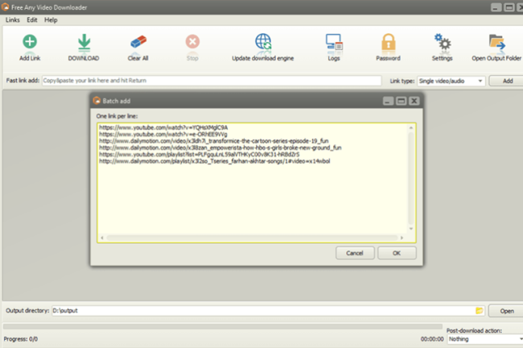The height and width of the screenshot is (348, 523).
Task: Click the Open button for output directory
Action: pyautogui.click(x=506, y=311)
